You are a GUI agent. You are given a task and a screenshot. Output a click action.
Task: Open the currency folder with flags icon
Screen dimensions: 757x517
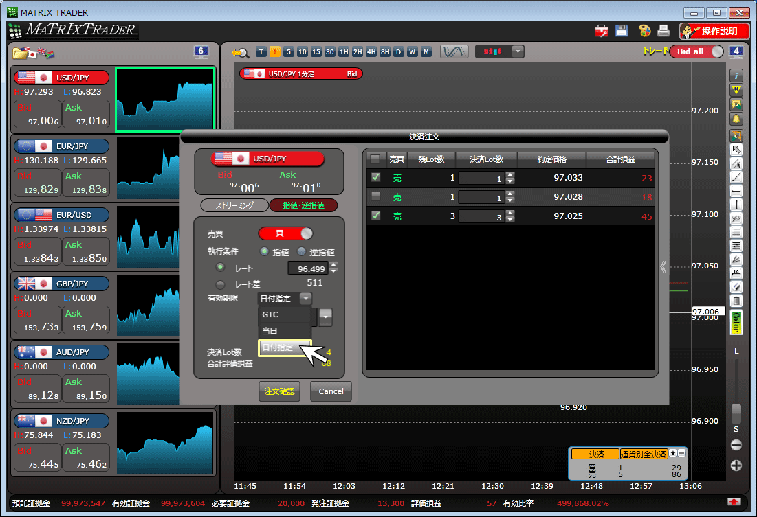33,53
